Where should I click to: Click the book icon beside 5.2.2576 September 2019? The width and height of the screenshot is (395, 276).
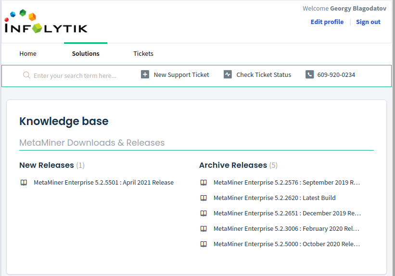pyautogui.click(x=204, y=183)
